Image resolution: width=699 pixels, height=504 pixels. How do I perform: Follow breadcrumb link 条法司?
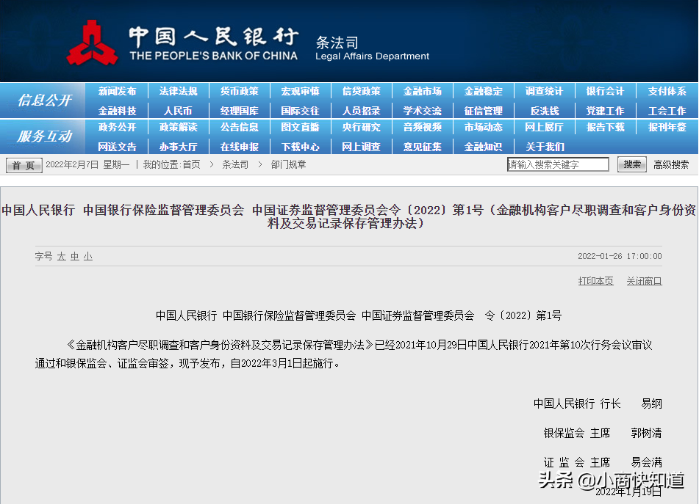click(x=235, y=164)
